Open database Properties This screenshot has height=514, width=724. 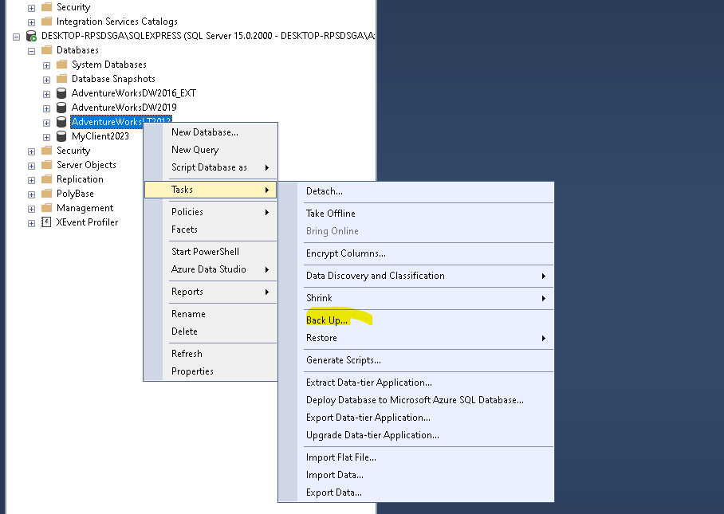[x=211, y=371]
